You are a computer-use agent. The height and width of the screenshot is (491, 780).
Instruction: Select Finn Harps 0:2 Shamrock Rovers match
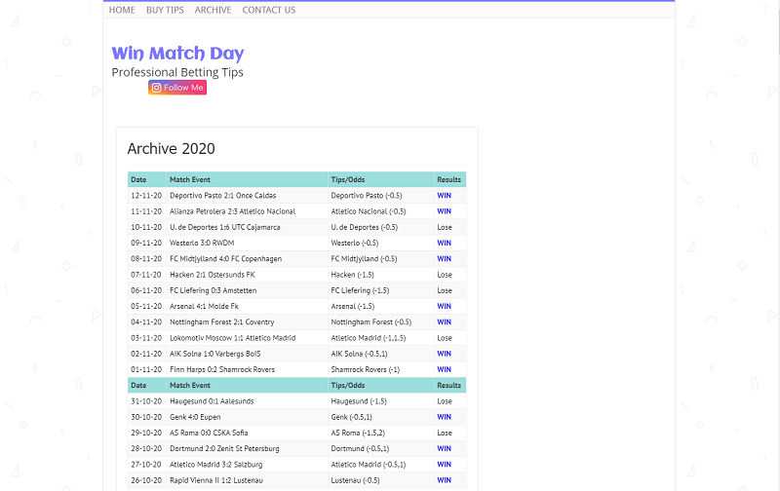tap(222, 370)
